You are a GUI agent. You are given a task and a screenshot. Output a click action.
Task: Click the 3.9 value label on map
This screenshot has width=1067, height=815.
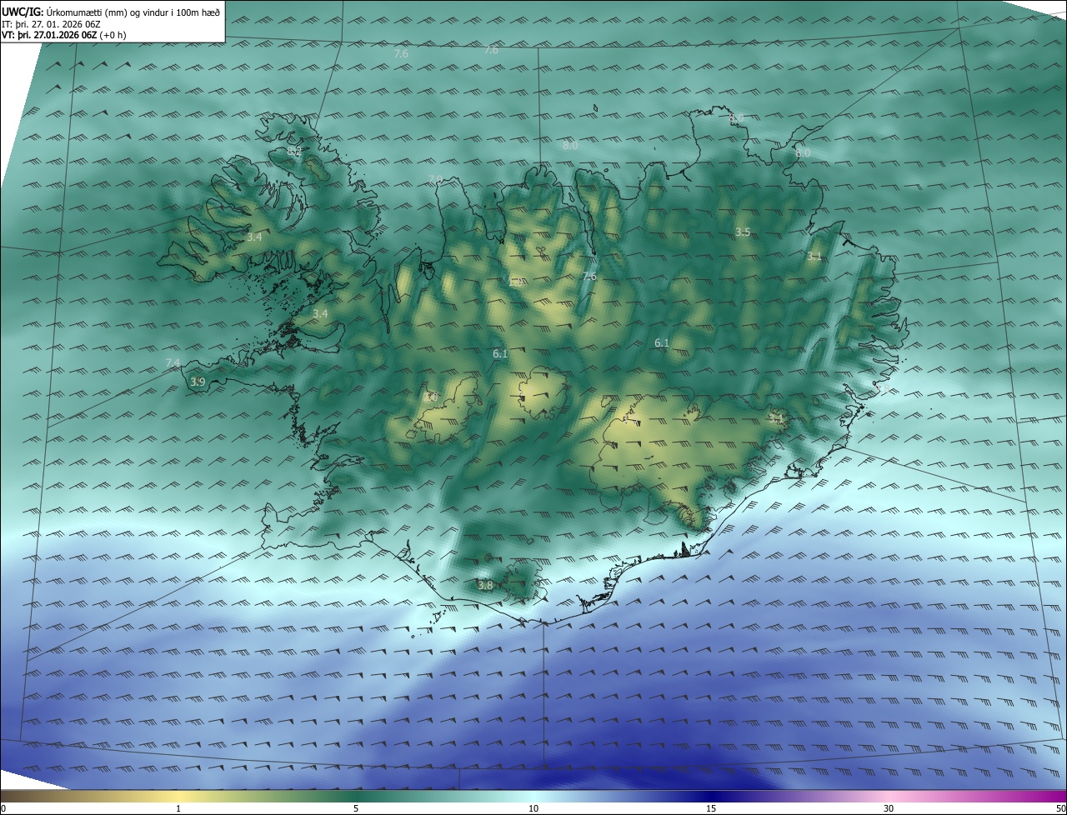(x=198, y=382)
